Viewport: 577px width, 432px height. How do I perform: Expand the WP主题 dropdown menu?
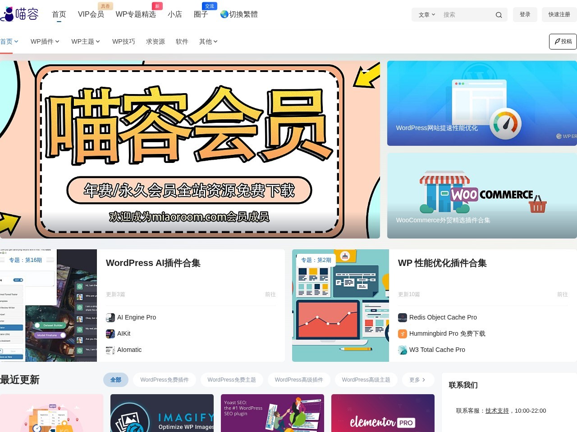coord(98,41)
